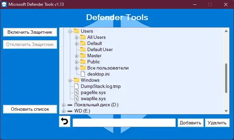Select the Users label in tree
Viewport: 234px width, 140px height.
pyautogui.click(x=87, y=31)
